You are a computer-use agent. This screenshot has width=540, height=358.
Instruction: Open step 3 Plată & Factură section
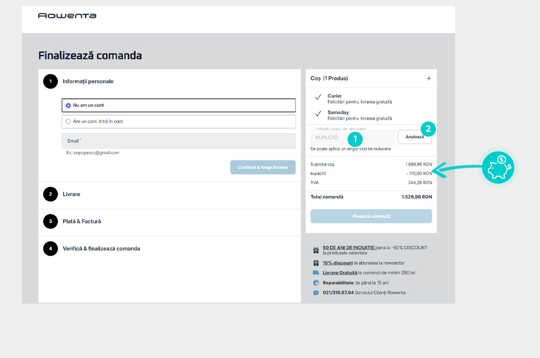(81, 221)
